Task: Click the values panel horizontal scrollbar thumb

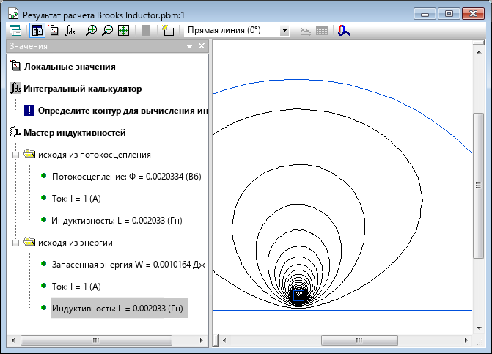Action: [96, 340]
